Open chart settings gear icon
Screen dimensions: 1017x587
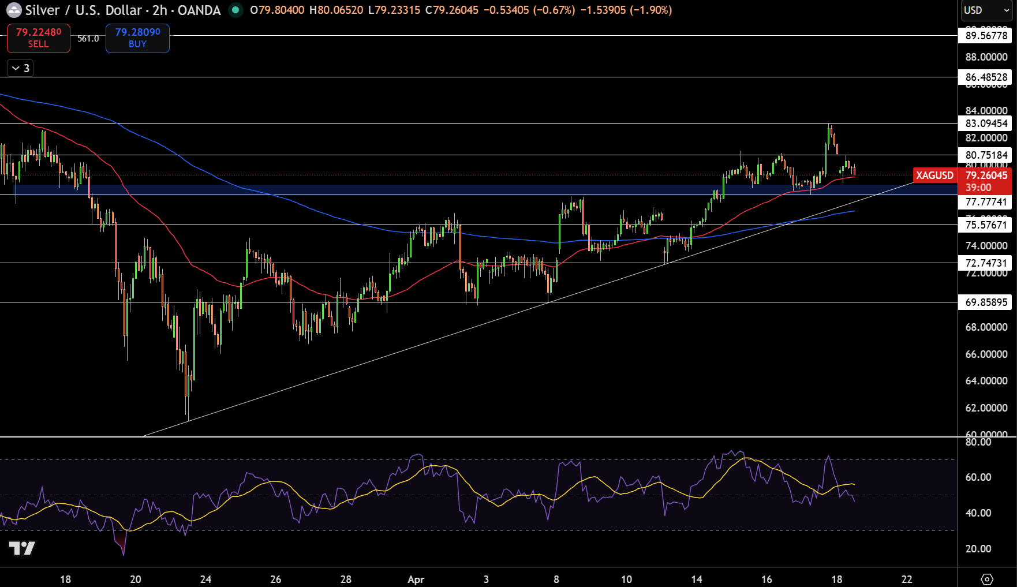click(987, 579)
